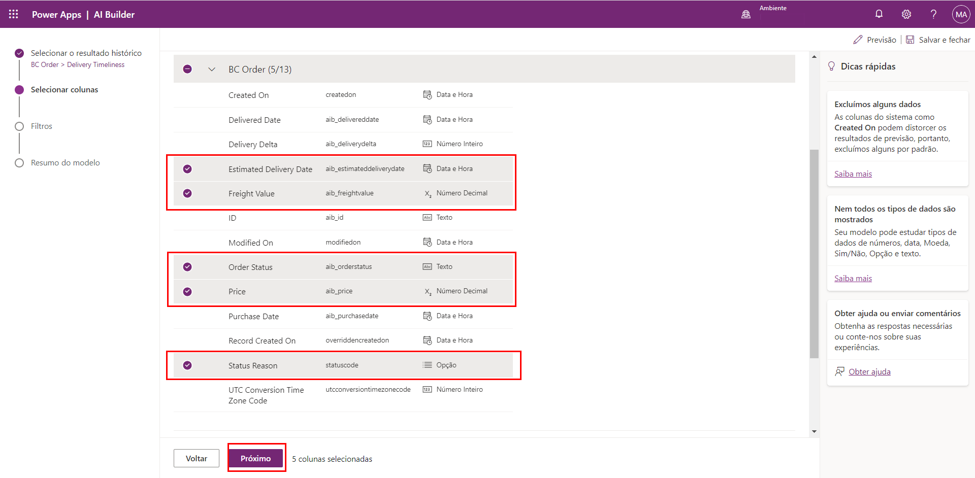Click the Previsão pencil icon
The image size is (975, 478).
coord(858,40)
